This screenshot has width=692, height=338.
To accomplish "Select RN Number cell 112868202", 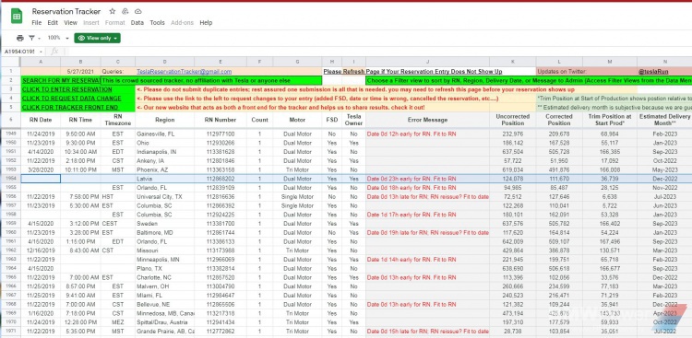I will 221,179.
